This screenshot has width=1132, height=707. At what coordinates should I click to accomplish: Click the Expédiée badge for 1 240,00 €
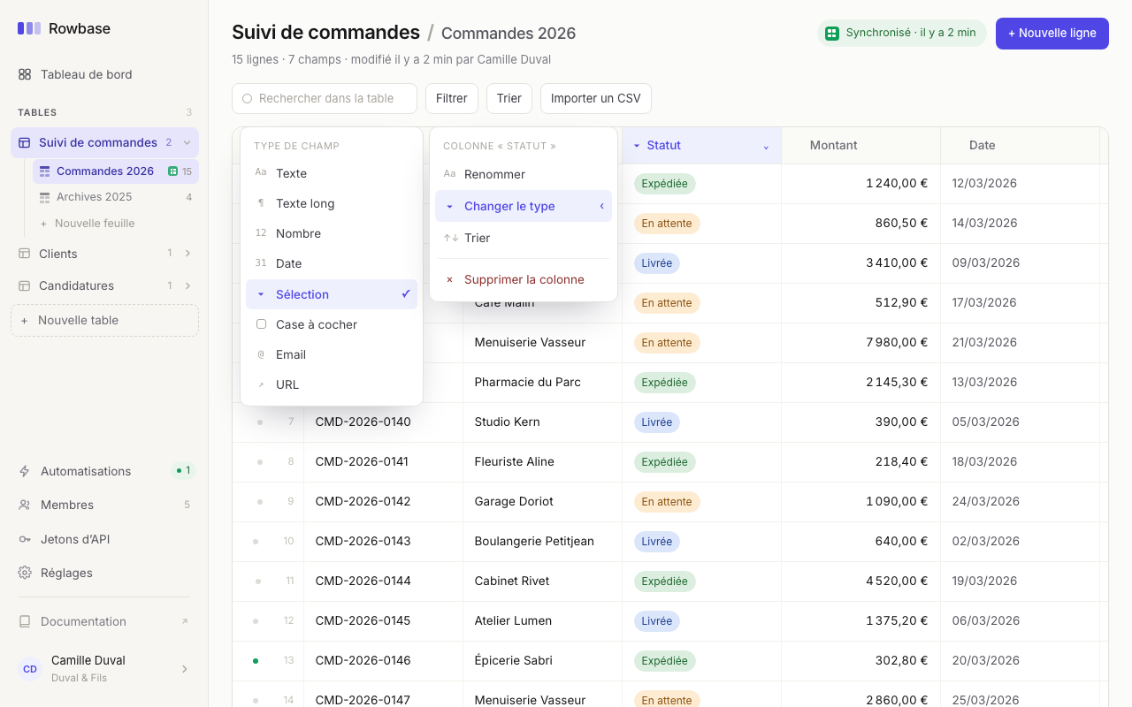(665, 184)
